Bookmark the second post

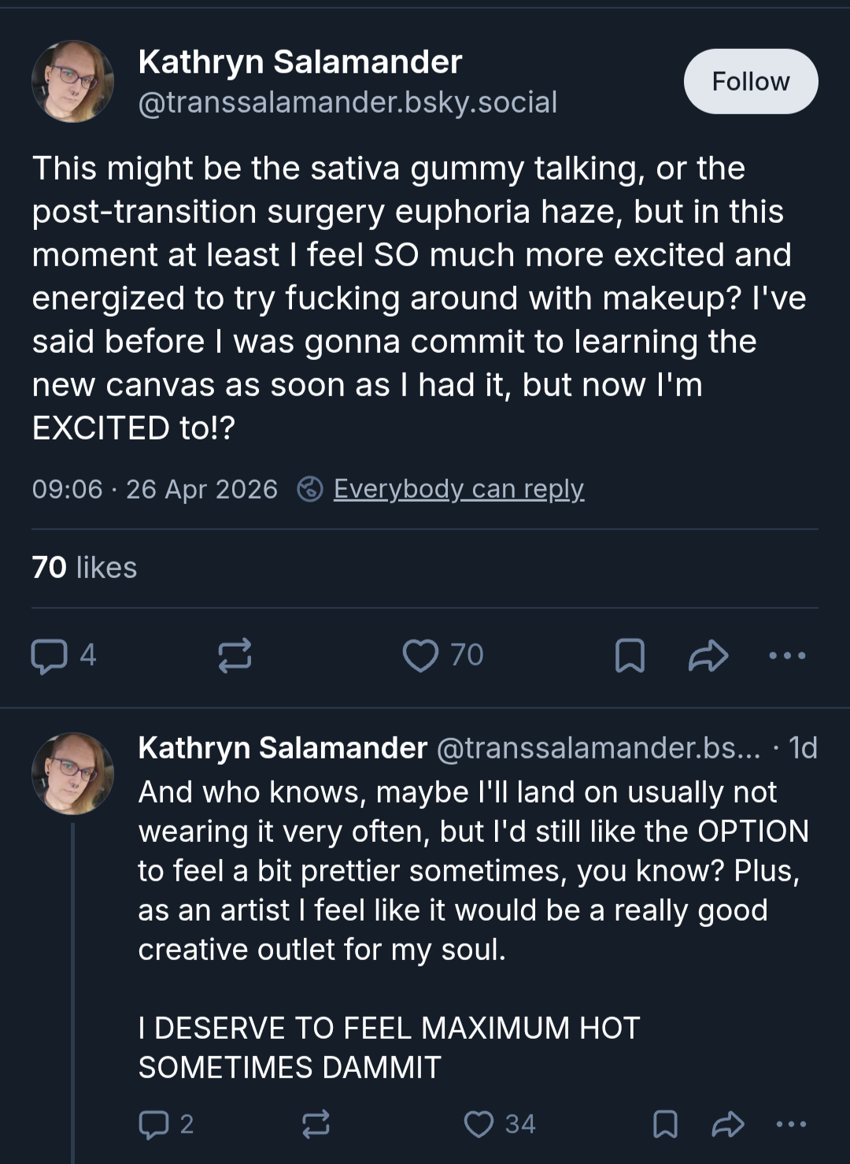click(x=665, y=1124)
